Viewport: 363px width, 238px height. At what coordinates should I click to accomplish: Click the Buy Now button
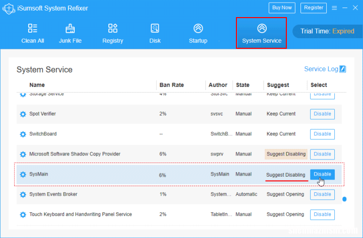point(282,8)
